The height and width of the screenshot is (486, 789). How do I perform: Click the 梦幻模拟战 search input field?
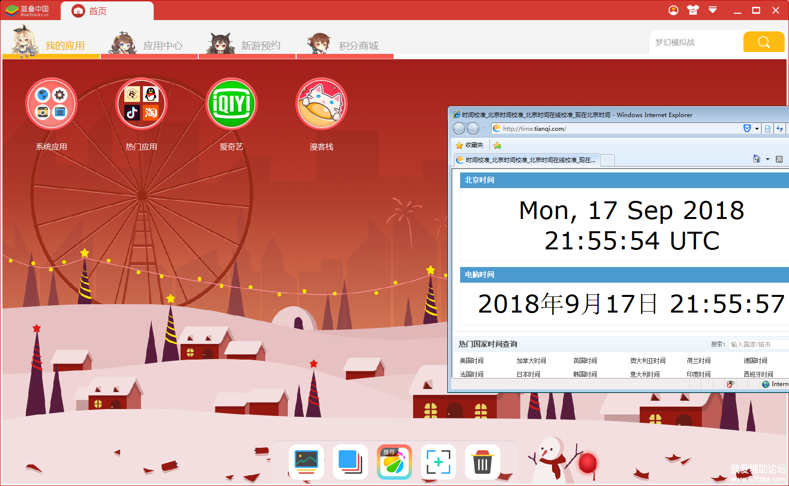pos(696,42)
